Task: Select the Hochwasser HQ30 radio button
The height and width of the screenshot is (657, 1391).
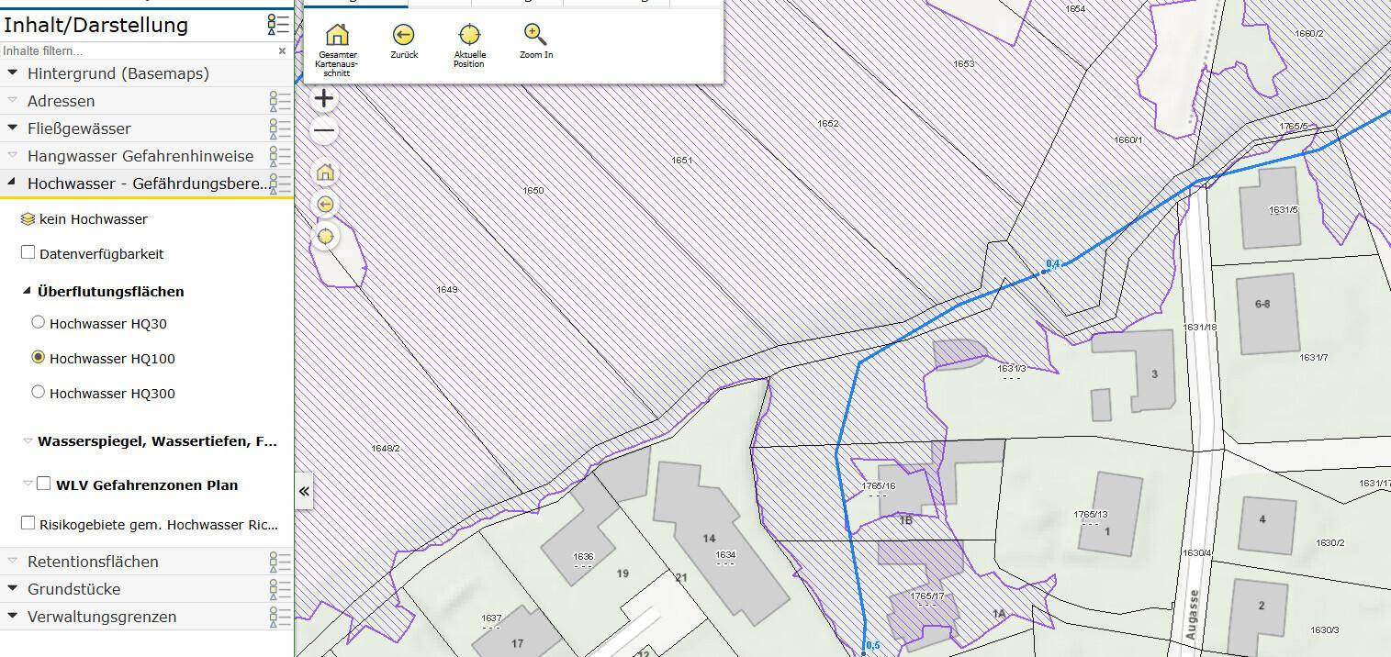Action: pyautogui.click(x=38, y=322)
